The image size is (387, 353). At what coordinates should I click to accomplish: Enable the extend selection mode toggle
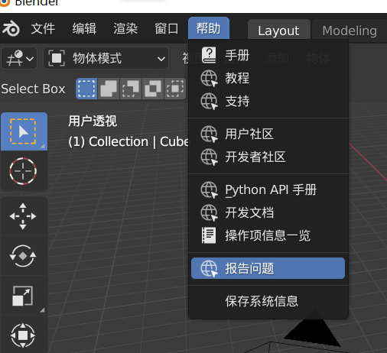tap(109, 89)
